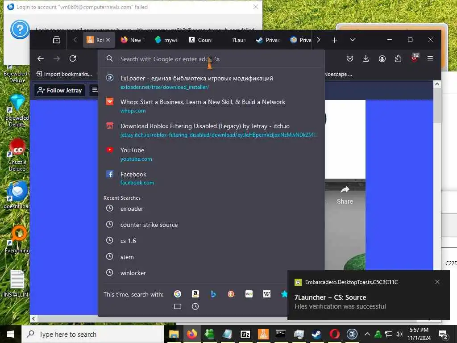The width and height of the screenshot is (457, 343).
Task: Open Firefox View icon in tab bar
Action: coord(57,40)
